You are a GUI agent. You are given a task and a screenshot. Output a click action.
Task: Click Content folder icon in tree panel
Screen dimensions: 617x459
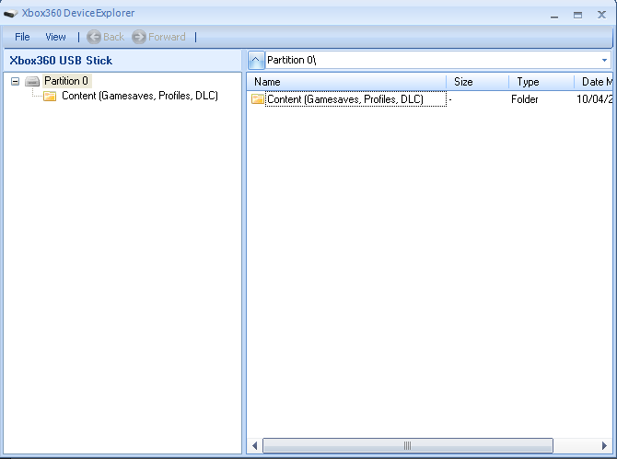[x=50, y=96]
